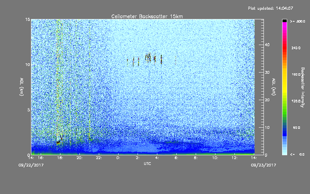Click the 'Plot updated: 14:04:07' timestamp
This screenshot has width=310, height=194.
270,8
